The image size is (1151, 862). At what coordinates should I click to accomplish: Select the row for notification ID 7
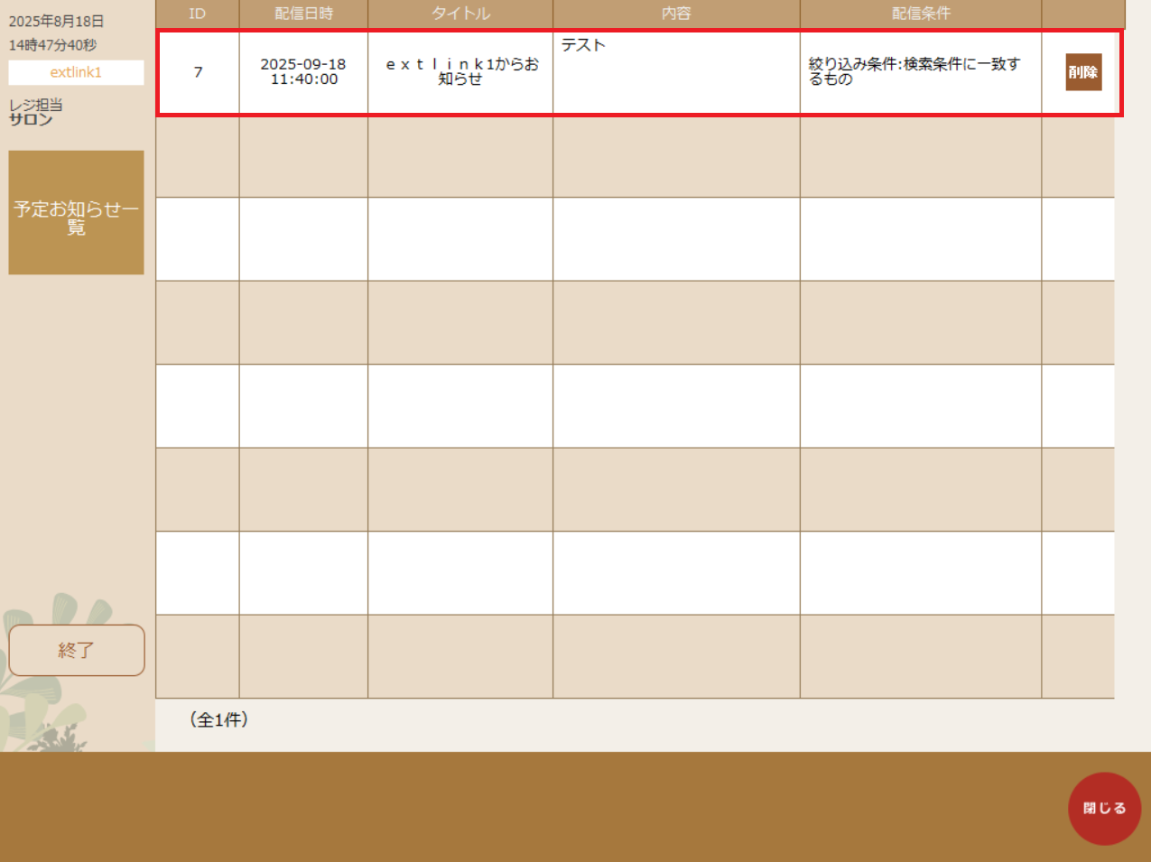[197, 72]
